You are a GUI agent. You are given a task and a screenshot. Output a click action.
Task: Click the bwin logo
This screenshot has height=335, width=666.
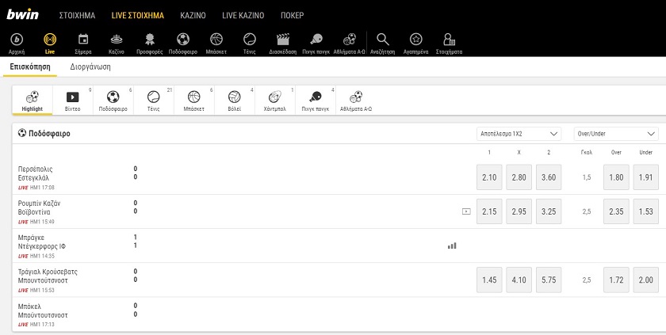pos(22,14)
